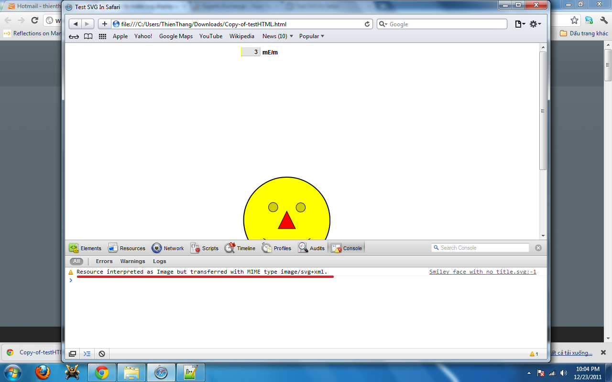
Task: Filter console to Logs only
Action: coord(160,261)
